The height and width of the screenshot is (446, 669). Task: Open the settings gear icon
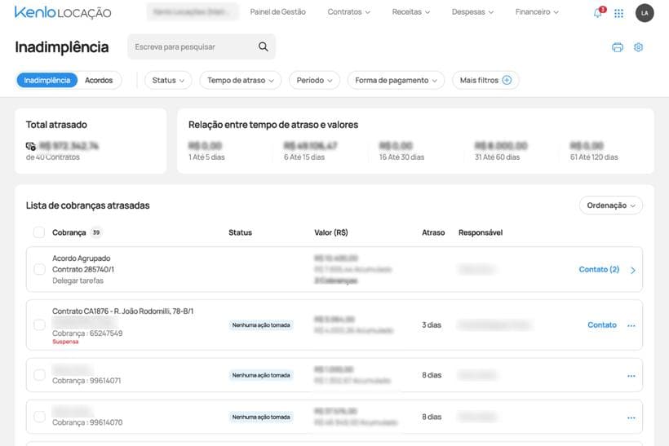point(638,47)
